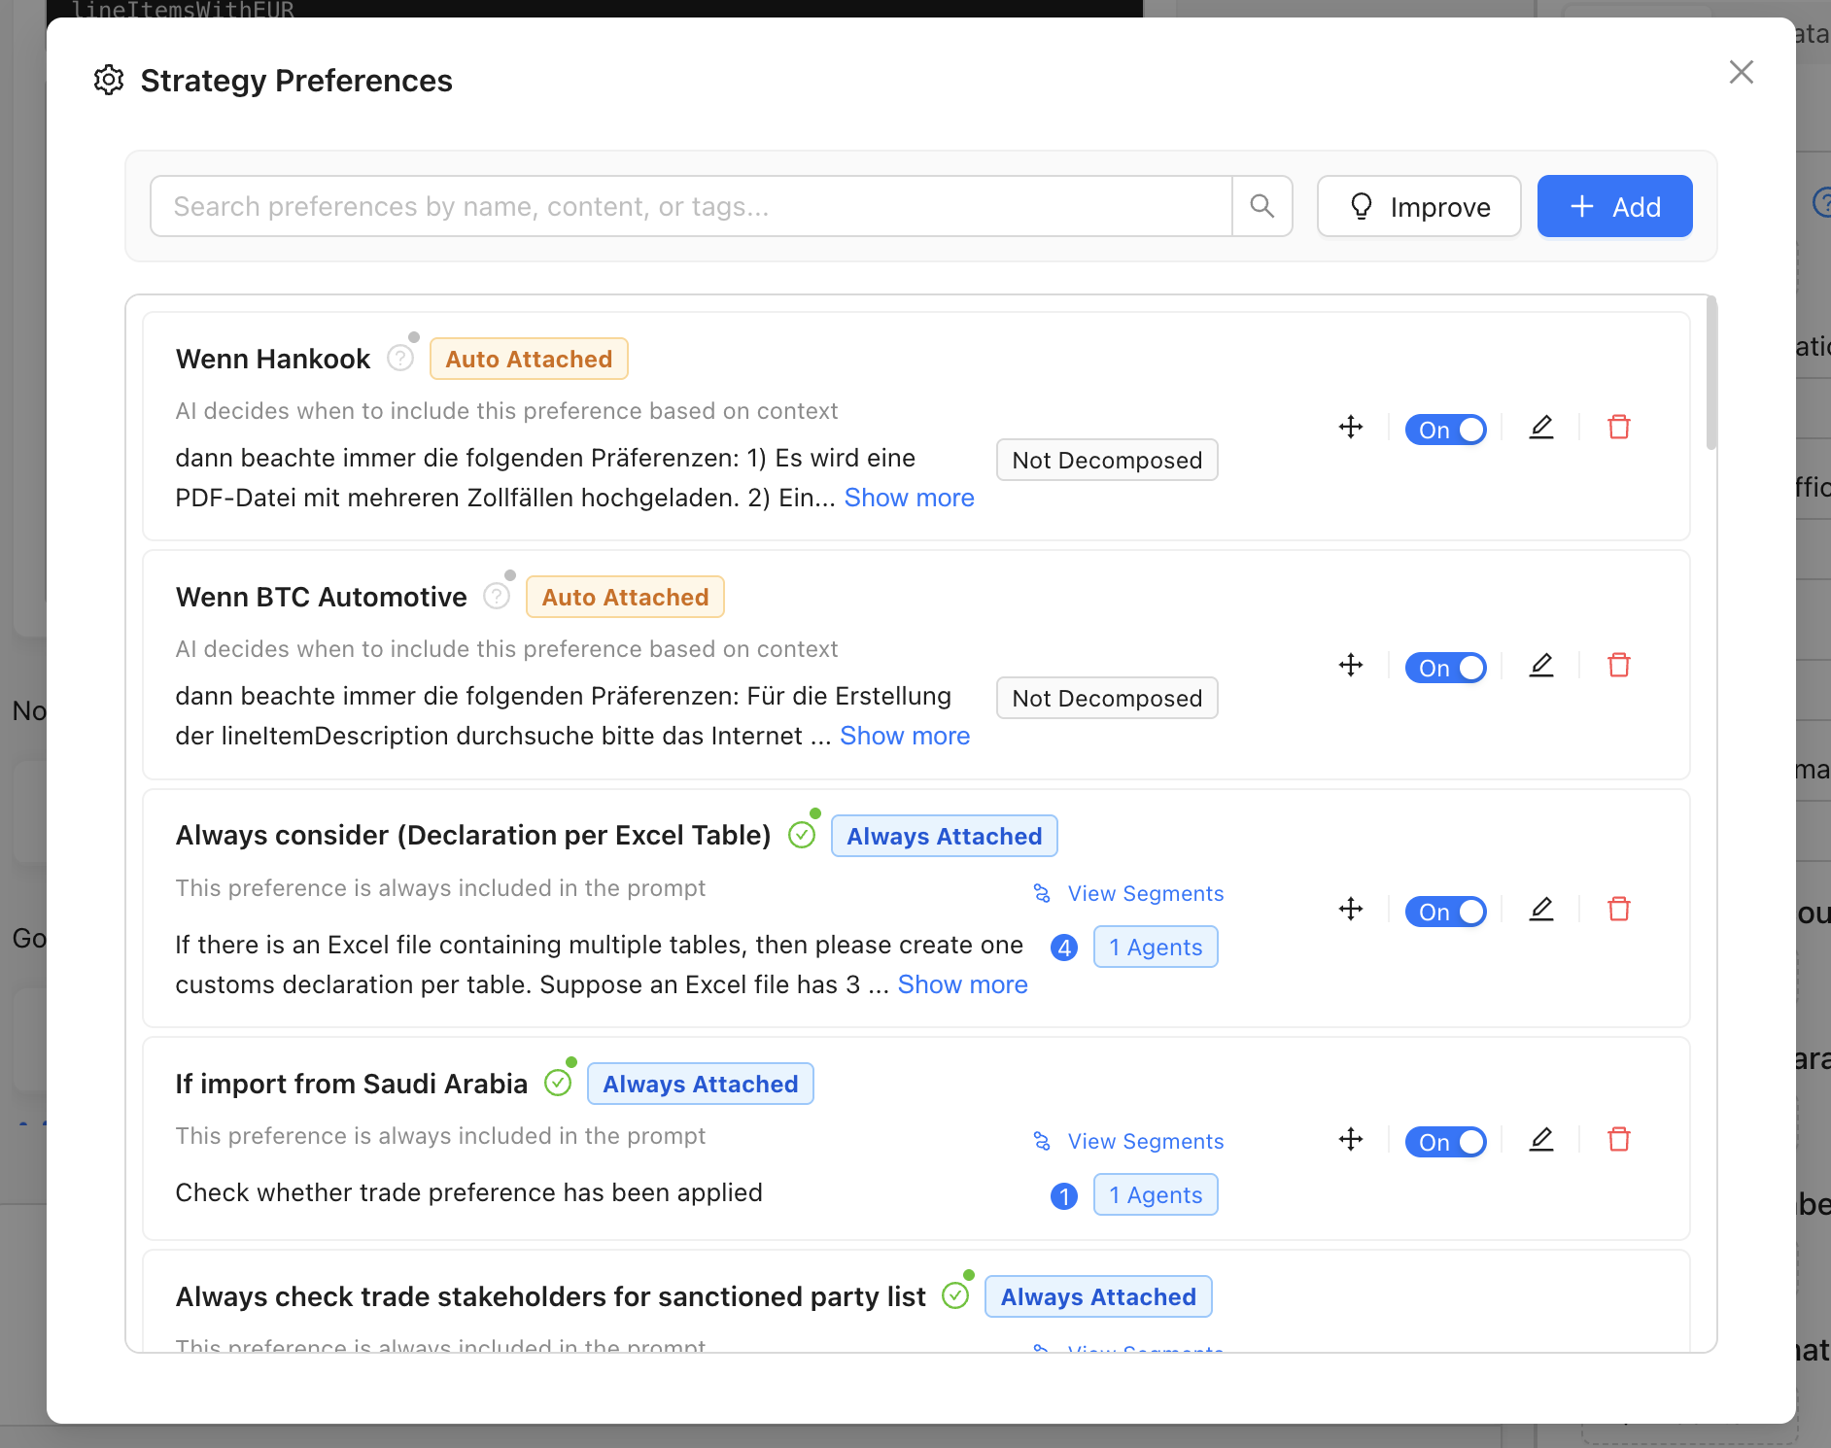
Task: Click the move handle for Wenn Hankook
Action: coord(1350,428)
